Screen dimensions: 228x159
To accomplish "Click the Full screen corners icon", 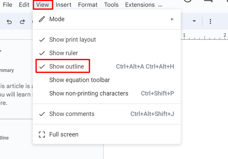I will coord(42,135).
